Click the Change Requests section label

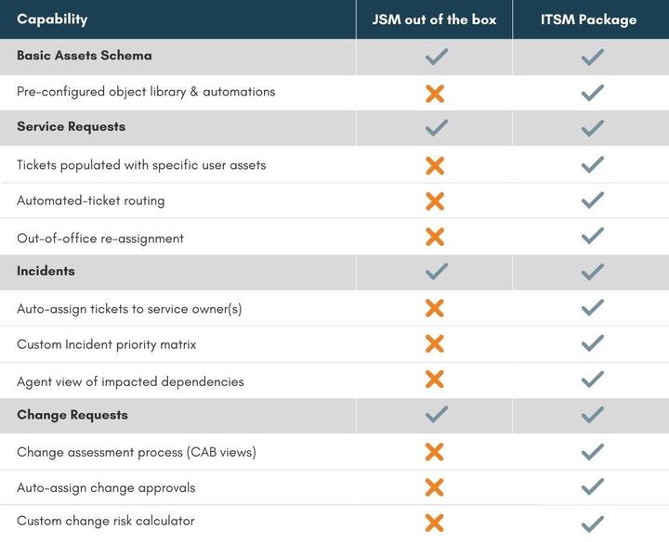[72, 415]
